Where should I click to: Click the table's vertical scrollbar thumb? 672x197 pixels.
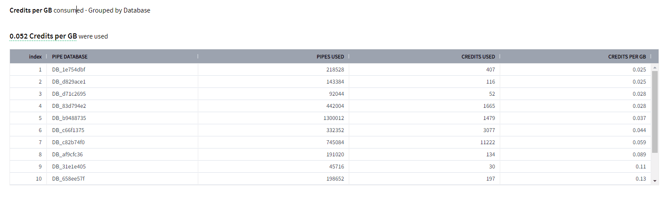pyautogui.click(x=655, y=112)
